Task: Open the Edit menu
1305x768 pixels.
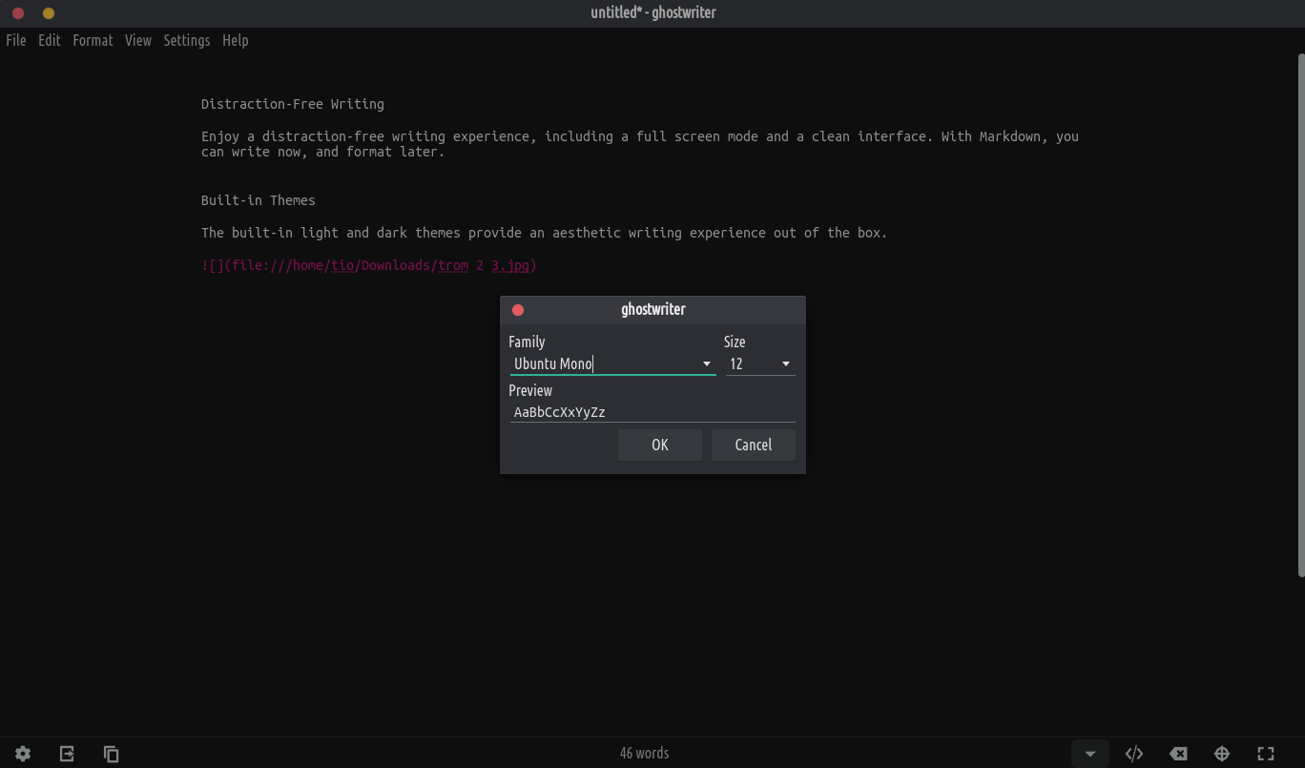Action: point(50,40)
